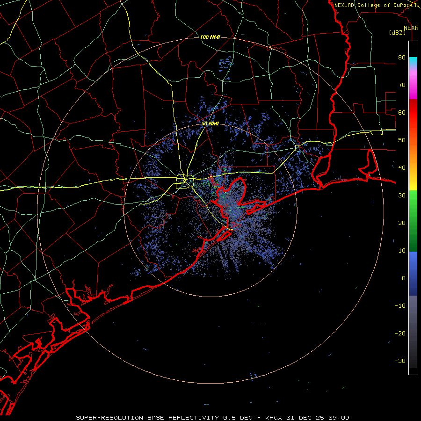
Task: Click the -20 value on the dBZ scale
Action: point(400,333)
